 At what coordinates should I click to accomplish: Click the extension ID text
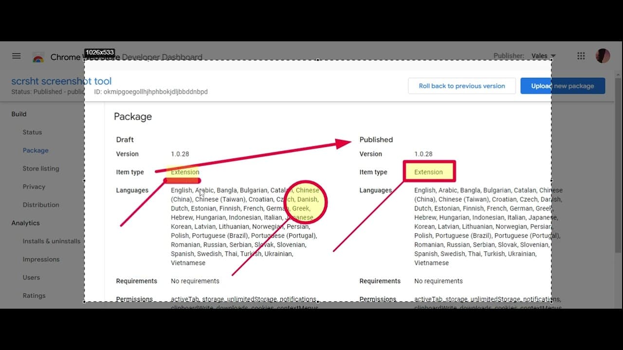[151, 91]
